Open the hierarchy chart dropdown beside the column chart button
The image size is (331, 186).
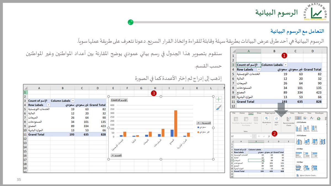pos(305,118)
